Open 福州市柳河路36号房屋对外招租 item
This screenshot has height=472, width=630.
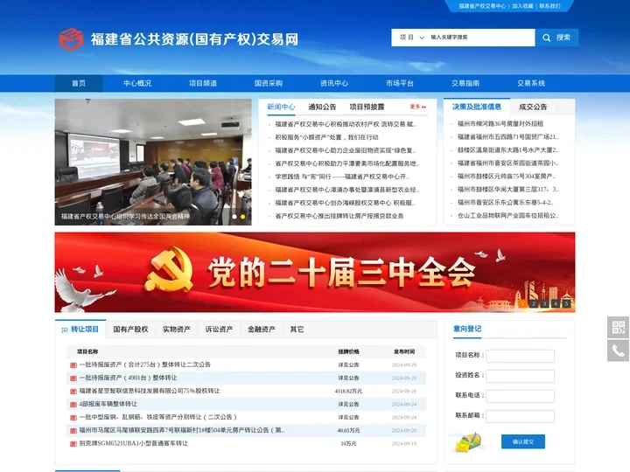tap(500, 123)
